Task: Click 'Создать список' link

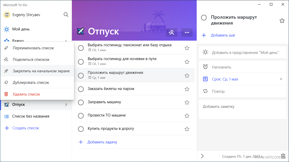Action: tap(26, 128)
